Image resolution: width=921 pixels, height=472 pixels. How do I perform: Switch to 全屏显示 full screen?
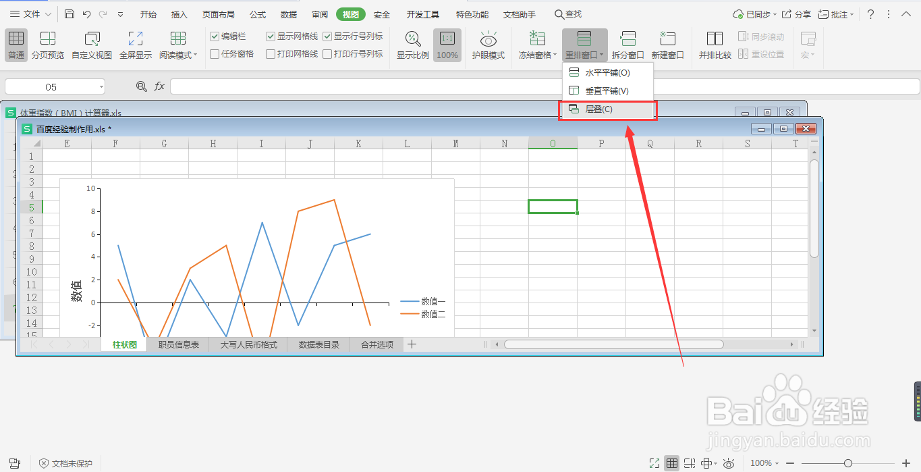[x=136, y=45]
